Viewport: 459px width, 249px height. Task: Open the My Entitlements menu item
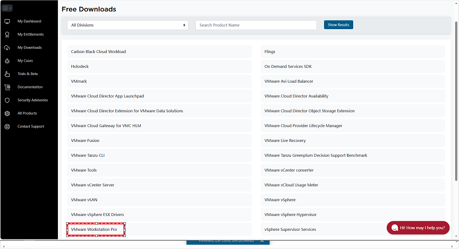31,34
